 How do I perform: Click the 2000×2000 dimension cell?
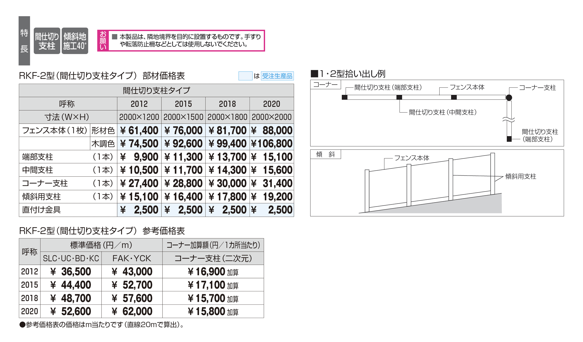coord(272,117)
